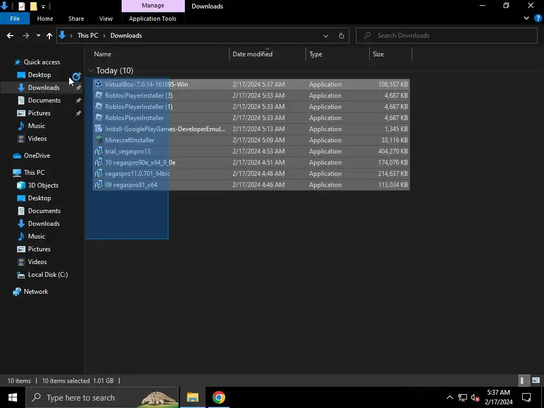Open the network status tray icon
Viewport: 544px width, 408px height.
pyautogui.click(x=463, y=397)
